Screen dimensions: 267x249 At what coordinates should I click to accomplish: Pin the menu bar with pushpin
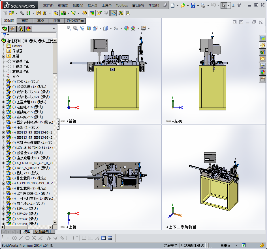165,5
